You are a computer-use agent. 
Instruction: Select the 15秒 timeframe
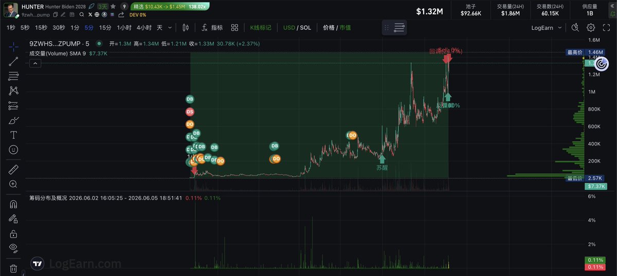pos(41,28)
